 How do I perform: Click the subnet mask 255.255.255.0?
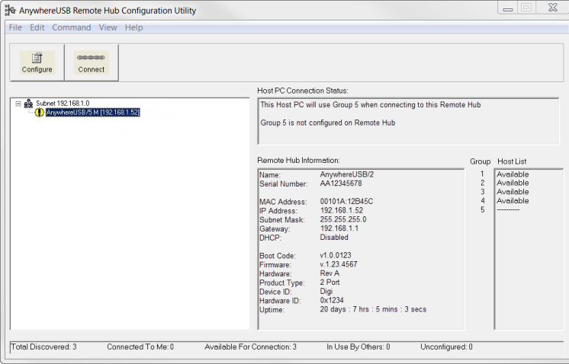343,219
